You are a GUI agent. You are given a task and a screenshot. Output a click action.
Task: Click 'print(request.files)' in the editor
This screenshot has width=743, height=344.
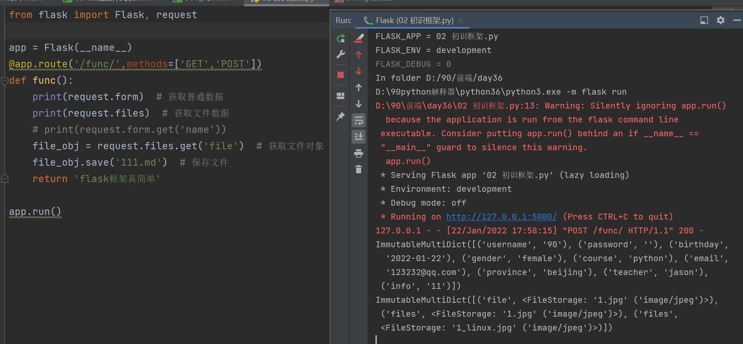click(x=91, y=113)
